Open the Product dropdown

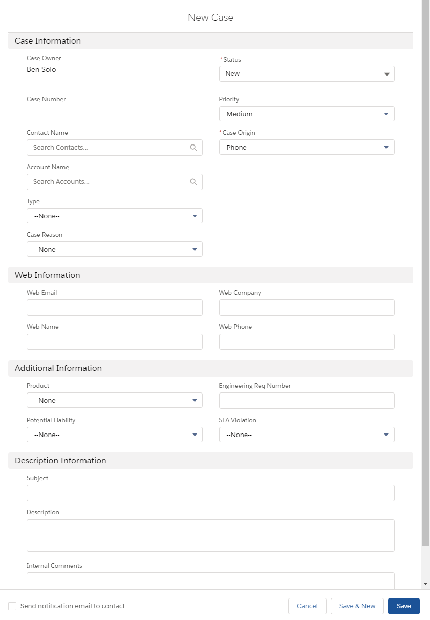pos(114,401)
